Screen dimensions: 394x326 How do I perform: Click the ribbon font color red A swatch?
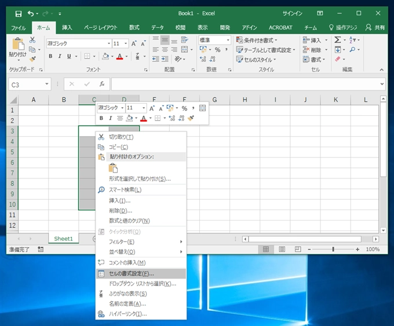[119, 57]
